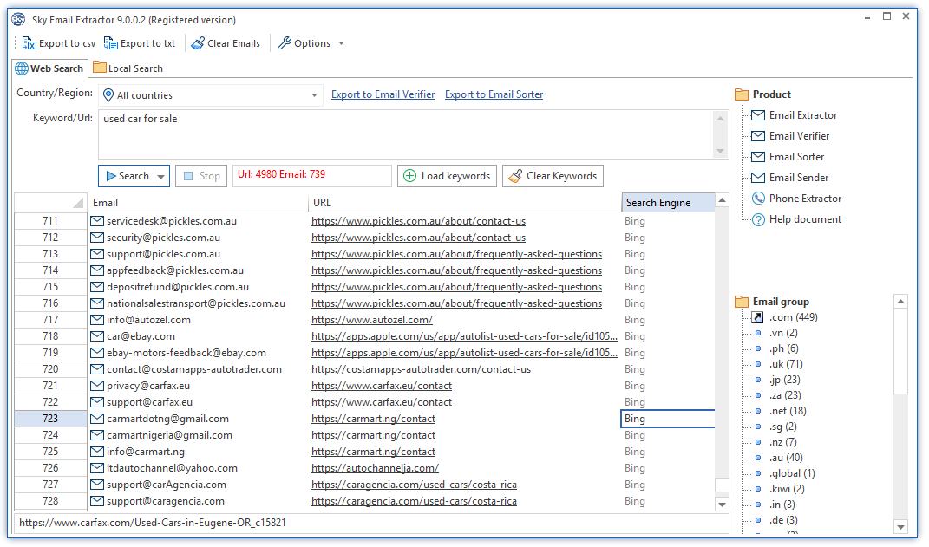929x547 pixels.
Task: Click the Export to csv toolbar icon
Action: click(x=29, y=43)
